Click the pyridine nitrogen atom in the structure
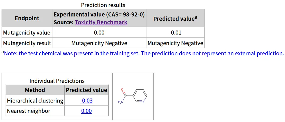The height and width of the screenshot is (122, 285). [143, 102]
